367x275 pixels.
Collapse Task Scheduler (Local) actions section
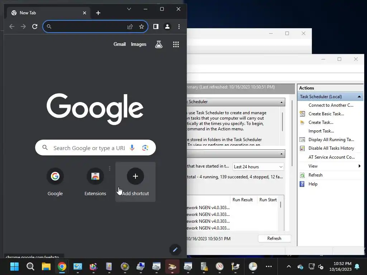click(x=359, y=97)
